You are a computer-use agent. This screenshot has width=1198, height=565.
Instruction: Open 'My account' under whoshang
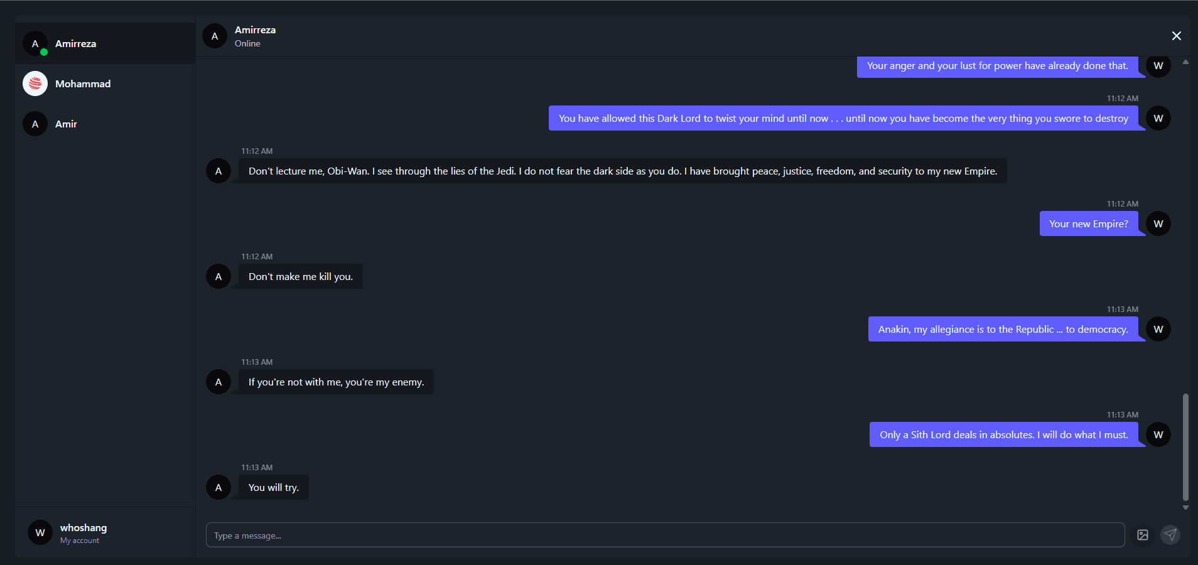click(x=79, y=540)
